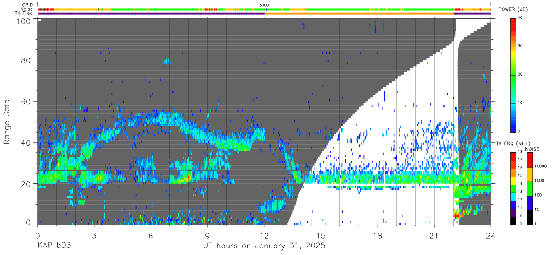This screenshot has width=552, height=255.
Task: Click the NOISE color scale bar
Action: 530,188
